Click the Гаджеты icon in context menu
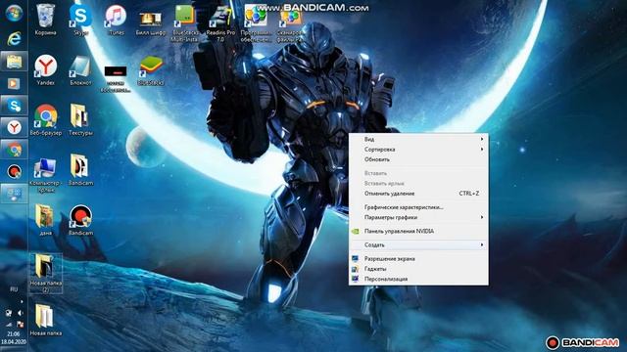 pyautogui.click(x=355, y=269)
